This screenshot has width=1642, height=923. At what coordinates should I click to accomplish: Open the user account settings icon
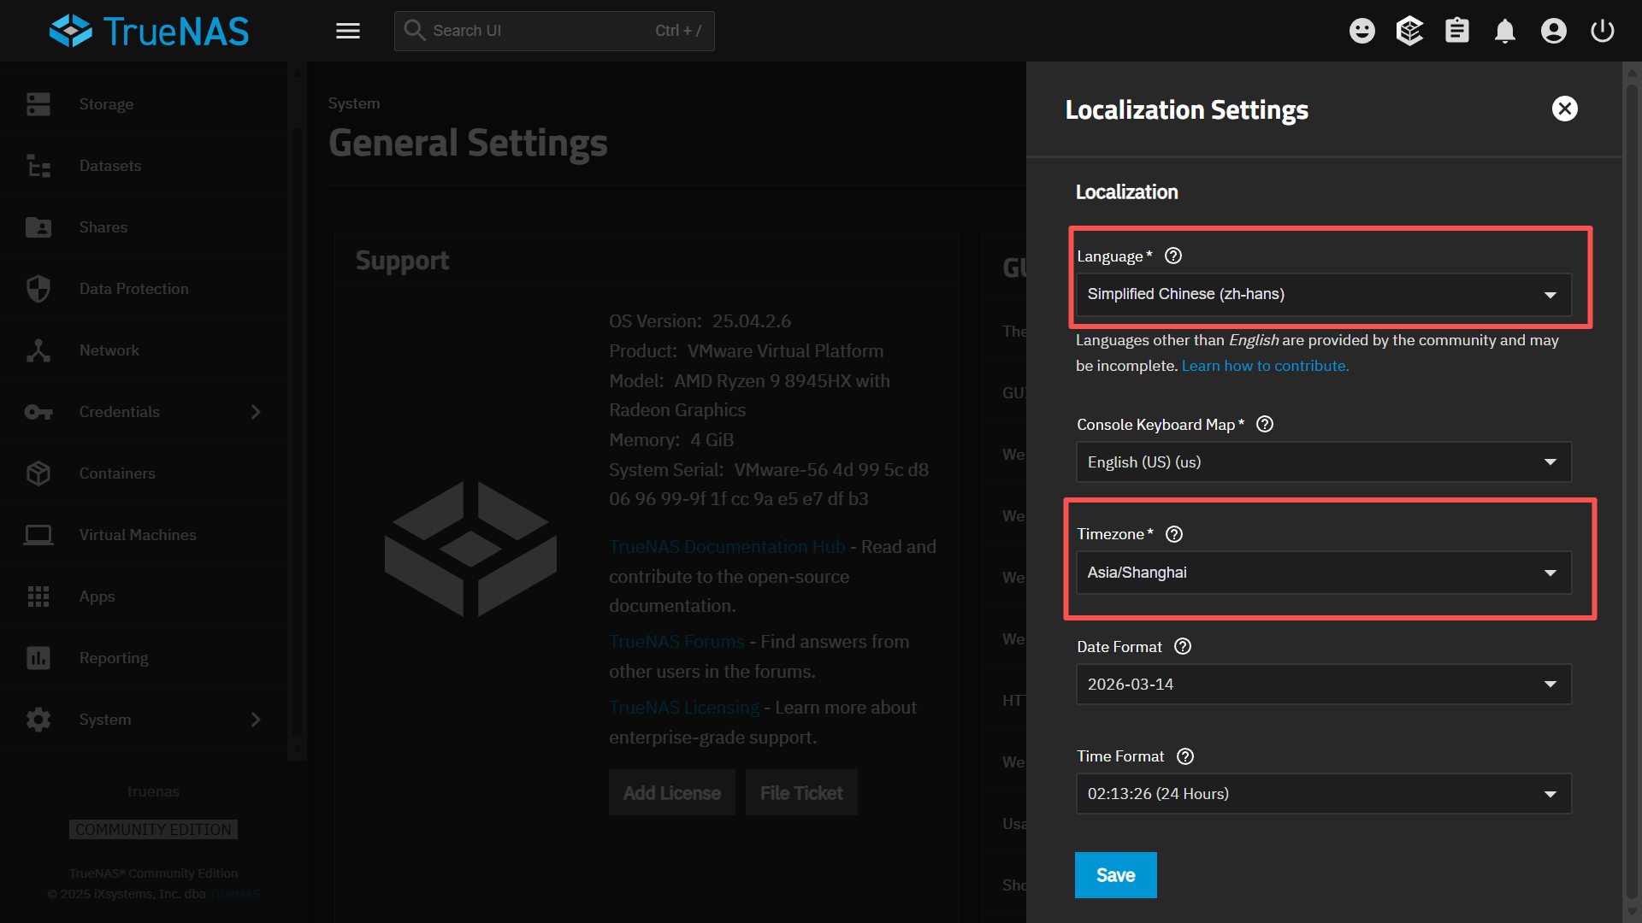(1553, 31)
